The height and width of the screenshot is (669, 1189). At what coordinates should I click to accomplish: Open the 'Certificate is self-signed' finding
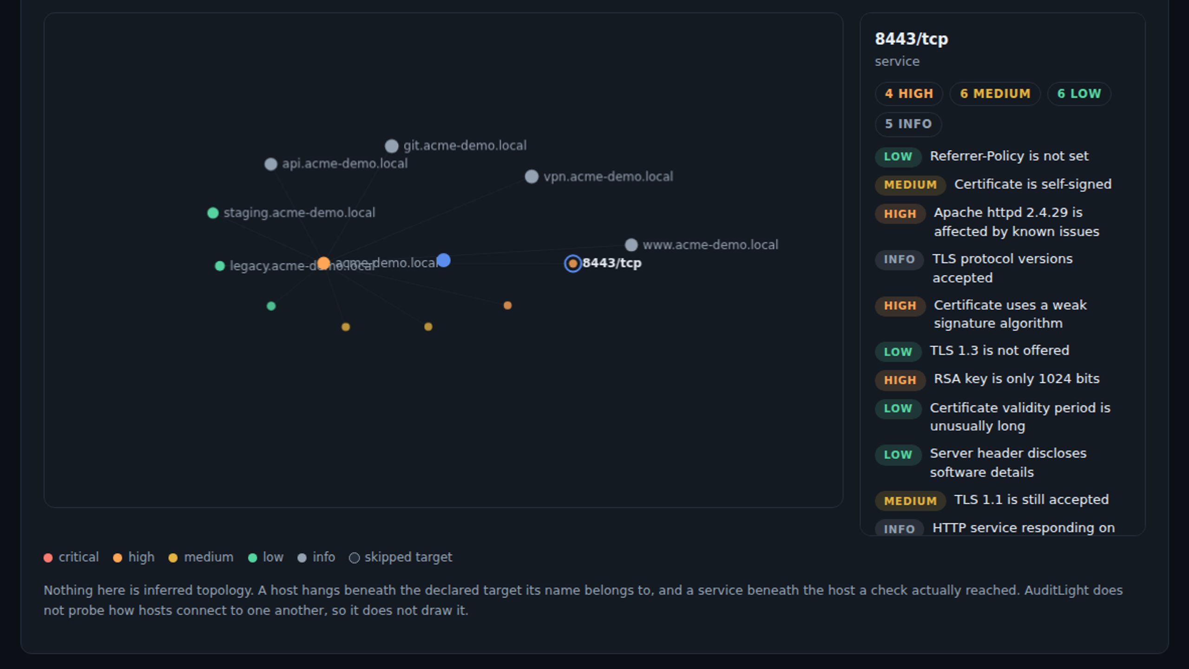(x=1003, y=184)
